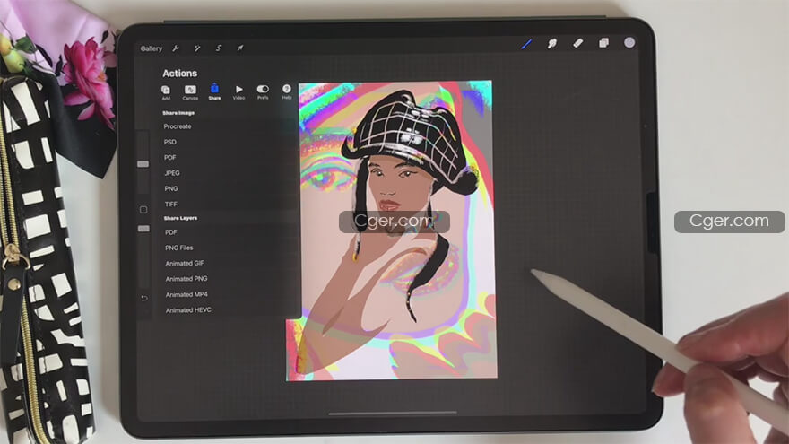Share image as PNG
The height and width of the screenshot is (444, 789).
[171, 188]
